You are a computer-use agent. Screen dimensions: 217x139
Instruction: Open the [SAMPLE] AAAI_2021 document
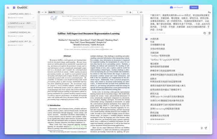(x=21, y=16)
